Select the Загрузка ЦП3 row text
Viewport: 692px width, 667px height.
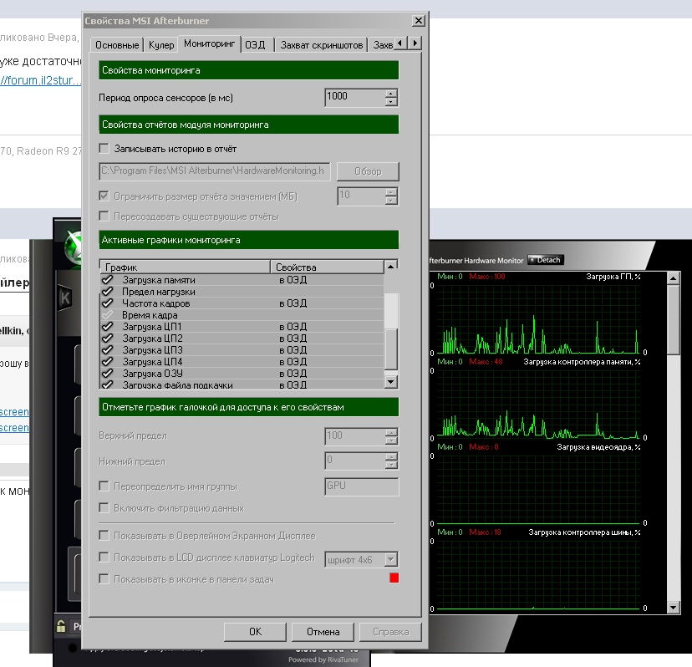point(152,350)
